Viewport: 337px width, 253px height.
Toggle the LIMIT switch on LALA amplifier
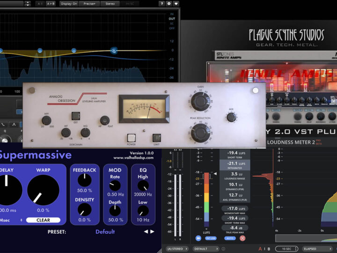156,138
